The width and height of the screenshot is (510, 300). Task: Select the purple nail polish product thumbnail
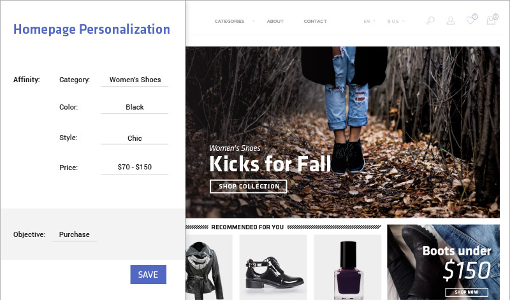click(347, 267)
